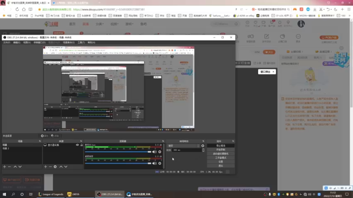Image resolution: width=353 pixels, height=198 pixels.
Task: Open browser reading mode book icon
Action: click(30, 9)
